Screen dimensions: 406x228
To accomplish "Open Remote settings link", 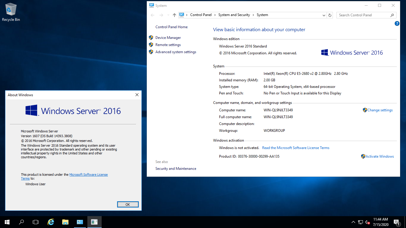I will point(168,45).
